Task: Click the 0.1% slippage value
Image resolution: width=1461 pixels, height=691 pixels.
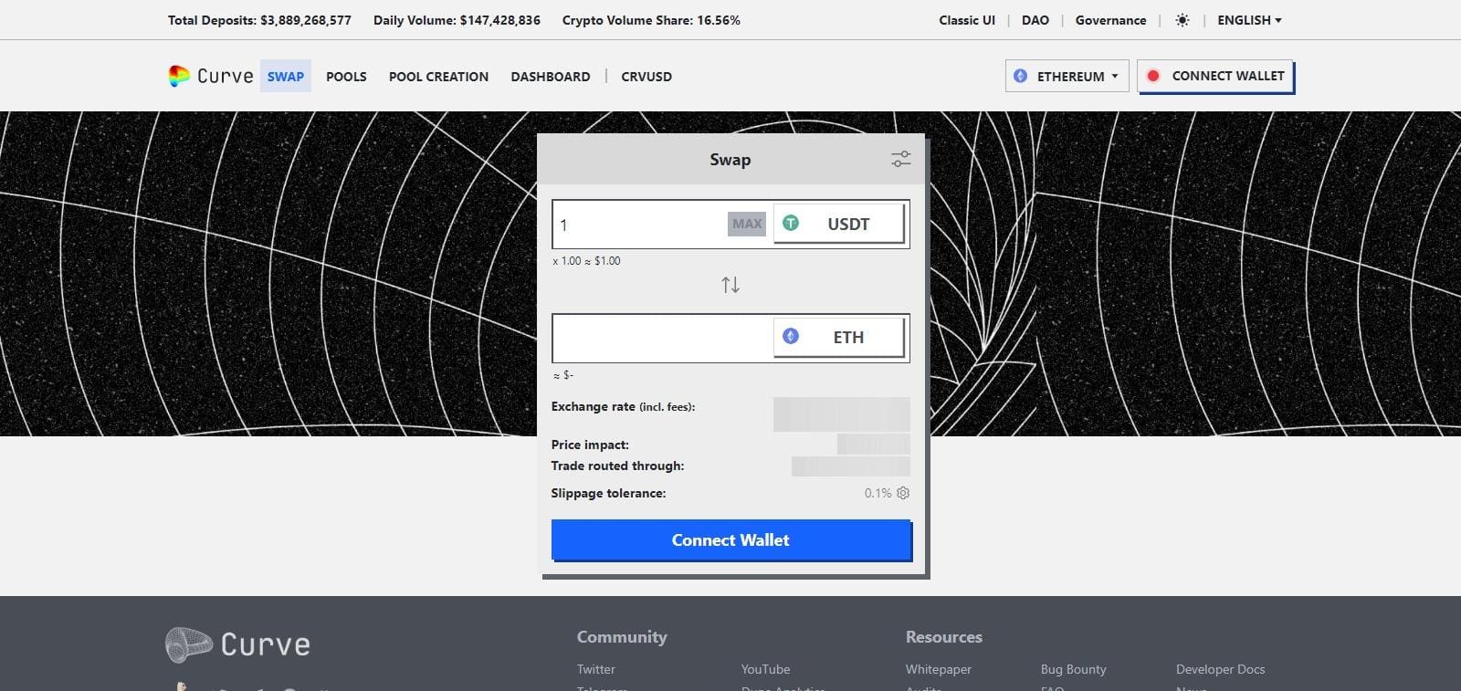Action: point(878,493)
